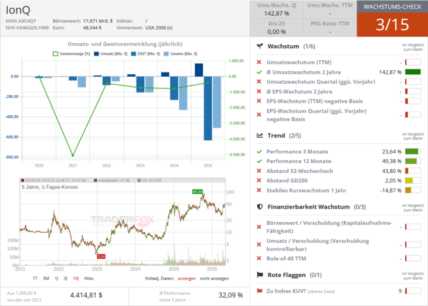Click the IonQ company title
The width and height of the screenshot is (428, 306).
(x=18, y=10)
